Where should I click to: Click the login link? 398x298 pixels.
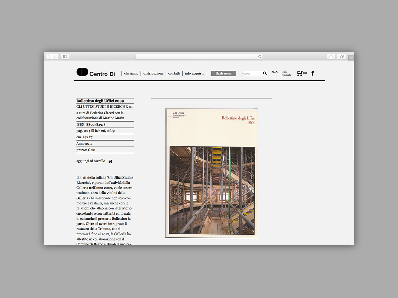(284, 72)
